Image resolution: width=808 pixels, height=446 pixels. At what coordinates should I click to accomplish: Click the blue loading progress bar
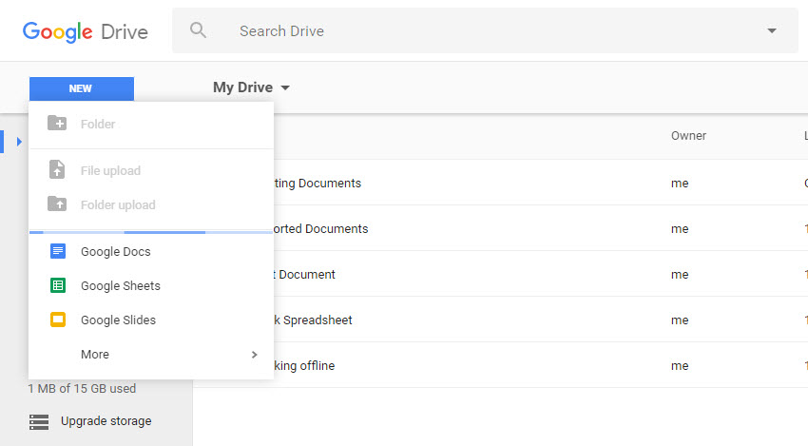[151, 233]
